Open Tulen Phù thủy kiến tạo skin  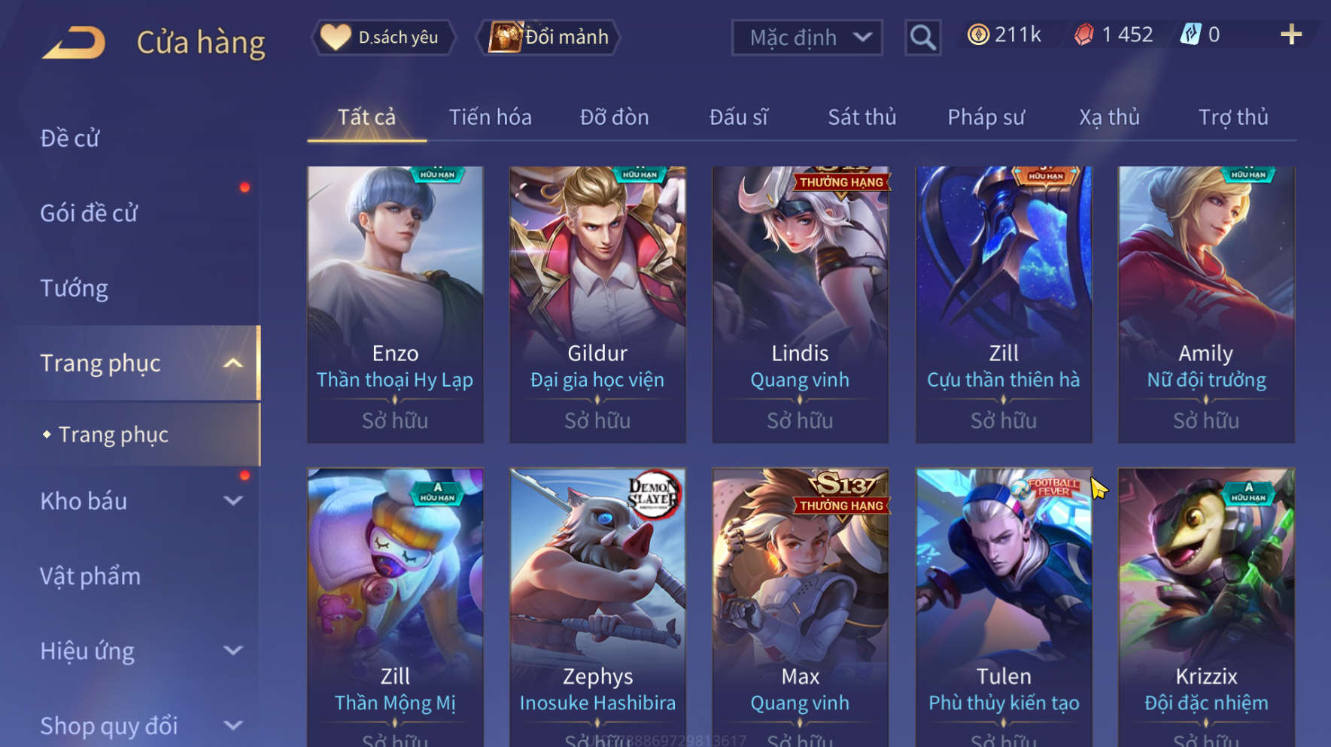[1004, 608]
